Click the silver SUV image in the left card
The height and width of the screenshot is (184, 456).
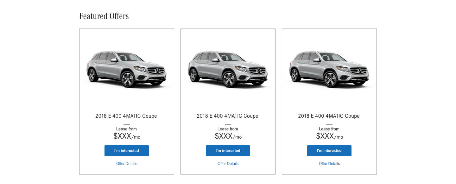tap(126, 69)
